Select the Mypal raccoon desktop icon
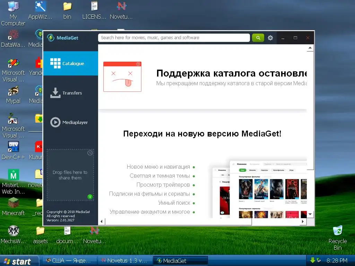355x266 pixels. pos(13,95)
